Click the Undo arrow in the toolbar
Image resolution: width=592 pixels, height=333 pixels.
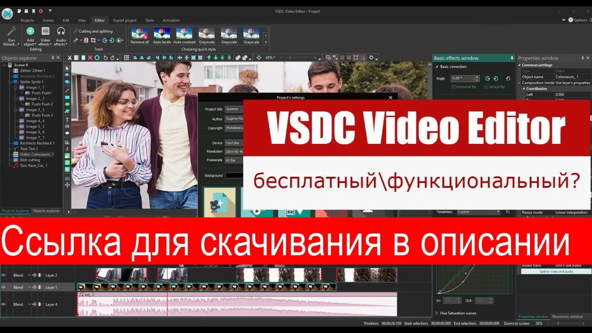coord(105,58)
